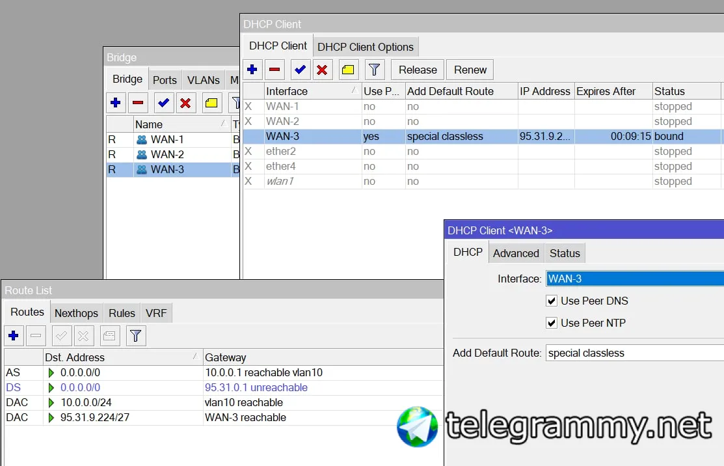Screen dimensions: 724x466
Task: Select Routes tab in Route List
Action: click(27, 312)
